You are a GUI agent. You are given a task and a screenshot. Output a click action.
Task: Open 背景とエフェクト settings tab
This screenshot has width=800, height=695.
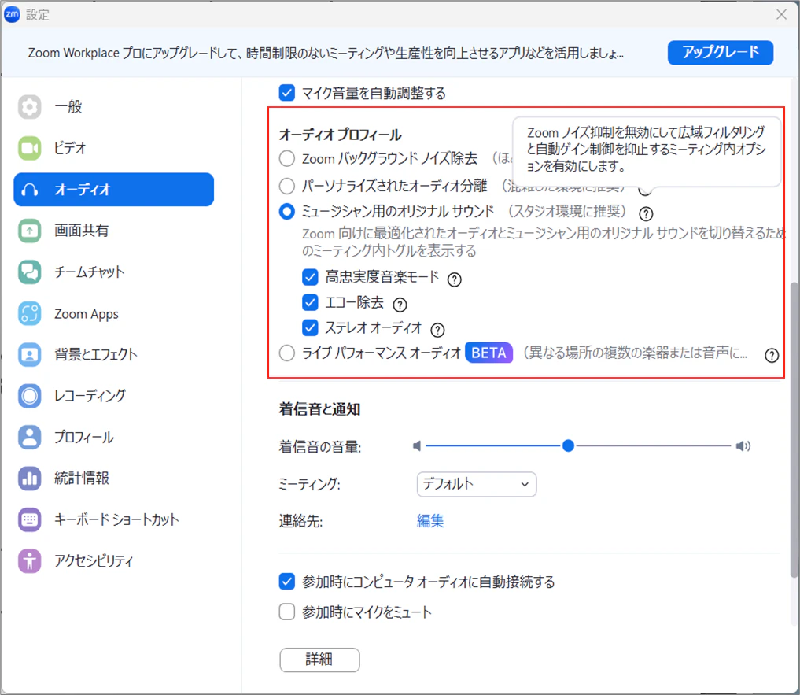pyautogui.click(x=114, y=354)
